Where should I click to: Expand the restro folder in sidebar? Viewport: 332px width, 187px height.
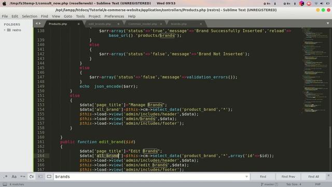coord(5,30)
